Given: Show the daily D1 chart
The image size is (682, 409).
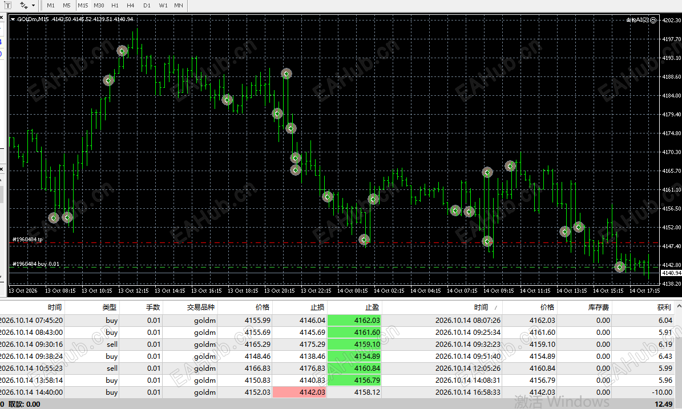Looking at the screenshot, I should pos(147,6).
